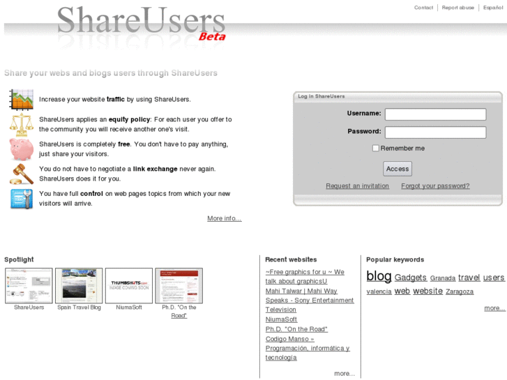Open the ShareUsers spotlight thumbnail

(29, 286)
